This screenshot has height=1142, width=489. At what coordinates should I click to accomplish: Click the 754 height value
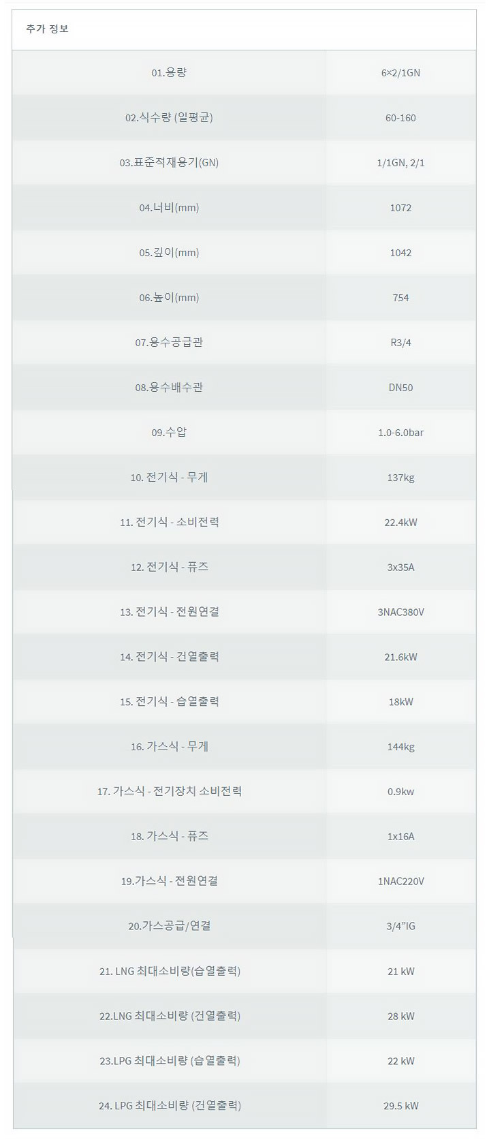[x=400, y=297]
